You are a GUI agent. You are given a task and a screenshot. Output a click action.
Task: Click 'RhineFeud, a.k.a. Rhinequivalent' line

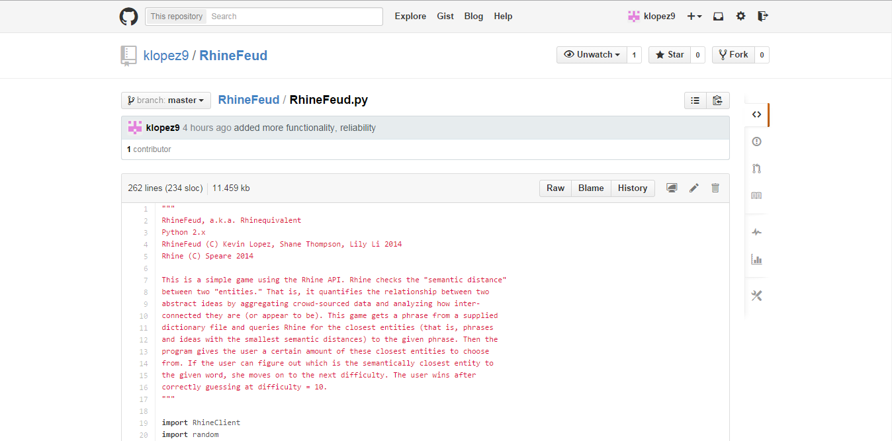(x=231, y=221)
